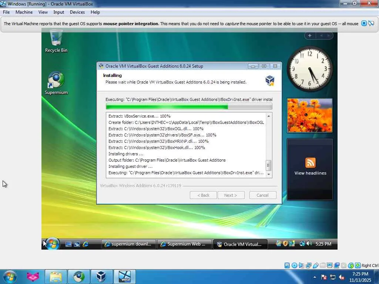Click pink fox icon on host taskbar
379x284 pixels.
click(x=33, y=277)
